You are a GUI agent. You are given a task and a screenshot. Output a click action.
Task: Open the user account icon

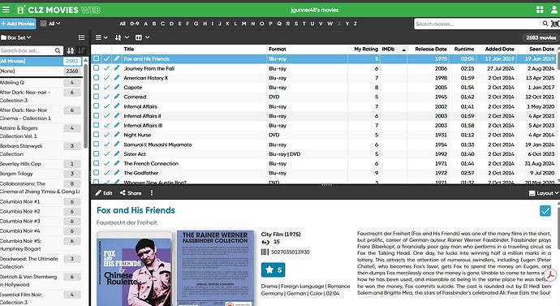(x=554, y=10)
